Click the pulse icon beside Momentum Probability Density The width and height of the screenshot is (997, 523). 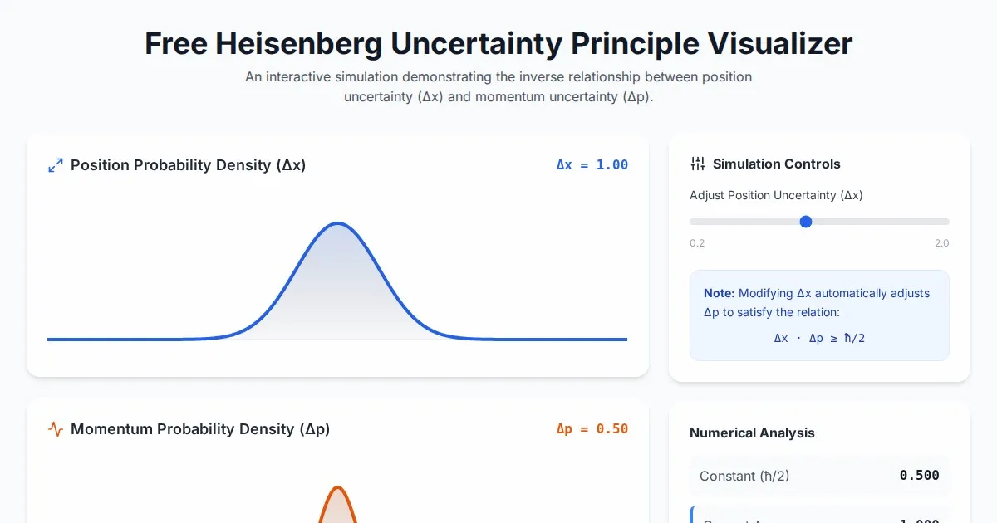point(56,429)
